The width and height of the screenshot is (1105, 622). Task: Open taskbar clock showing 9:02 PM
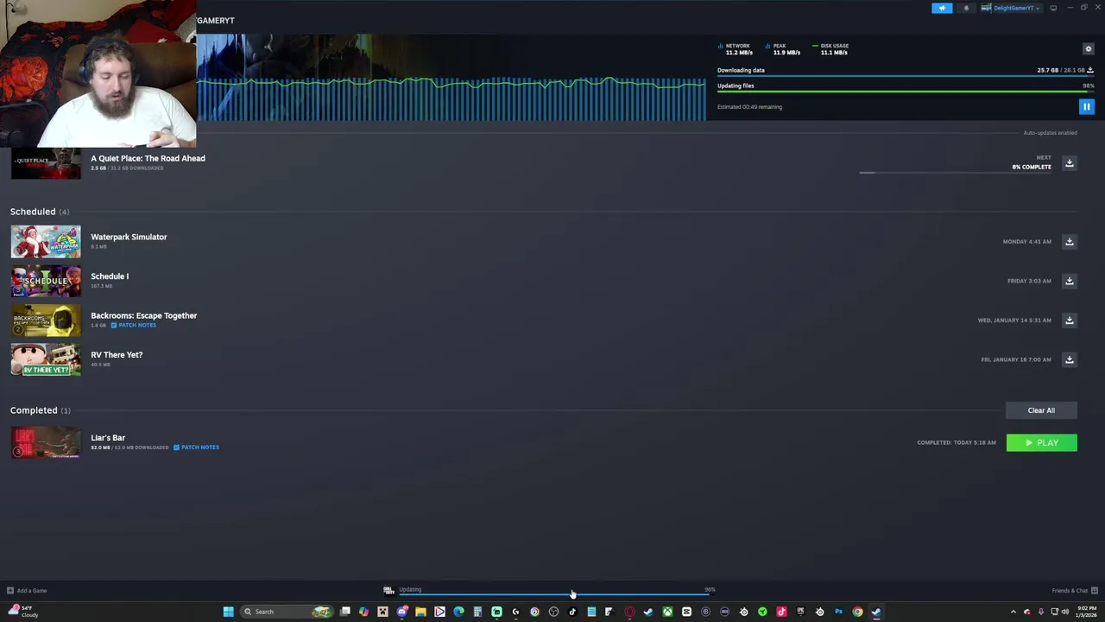pyautogui.click(x=1086, y=612)
